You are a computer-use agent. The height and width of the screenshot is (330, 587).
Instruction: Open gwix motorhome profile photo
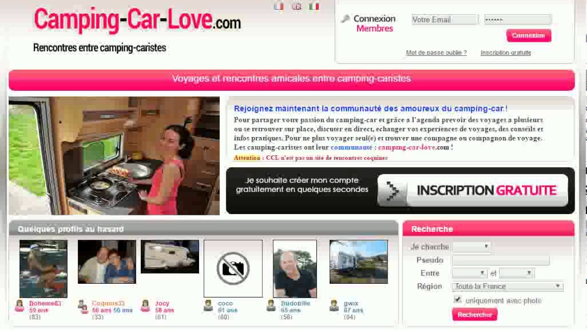coord(359,262)
